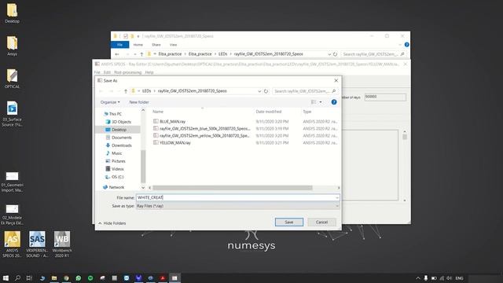Open the Windows Start menu
This screenshot has width=503, height=283.
(x=6, y=278)
